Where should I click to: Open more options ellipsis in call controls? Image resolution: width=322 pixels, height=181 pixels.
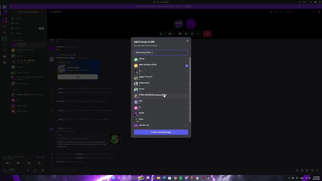pos(198,34)
